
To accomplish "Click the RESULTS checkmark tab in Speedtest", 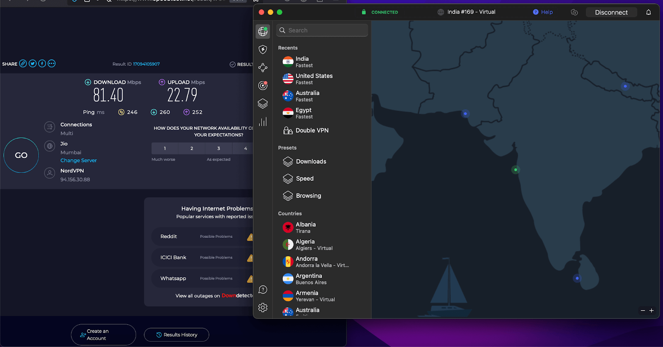I will coord(241,64).
